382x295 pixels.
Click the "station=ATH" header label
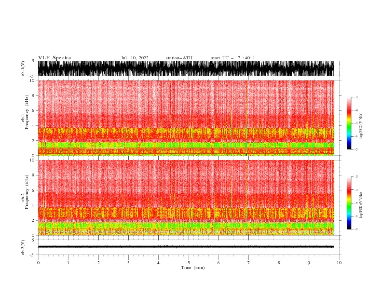(x=179, y=58)
